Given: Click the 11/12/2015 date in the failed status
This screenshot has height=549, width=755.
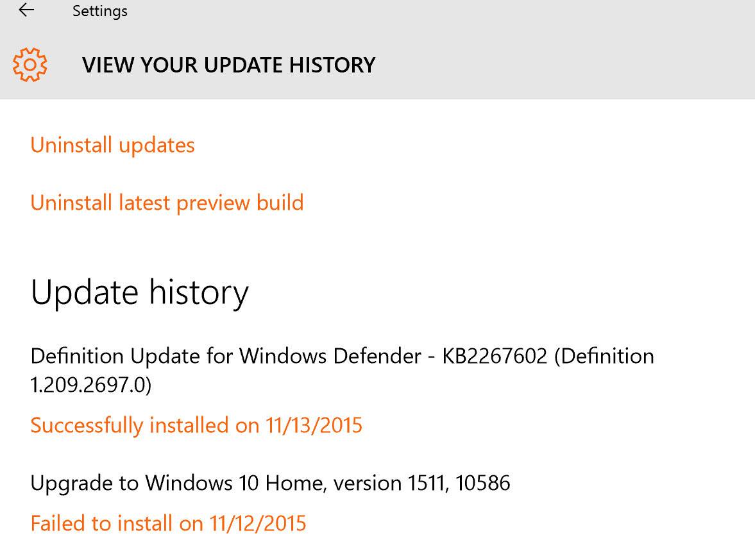Looking at the screenshot, I should [x=258, y=523].
